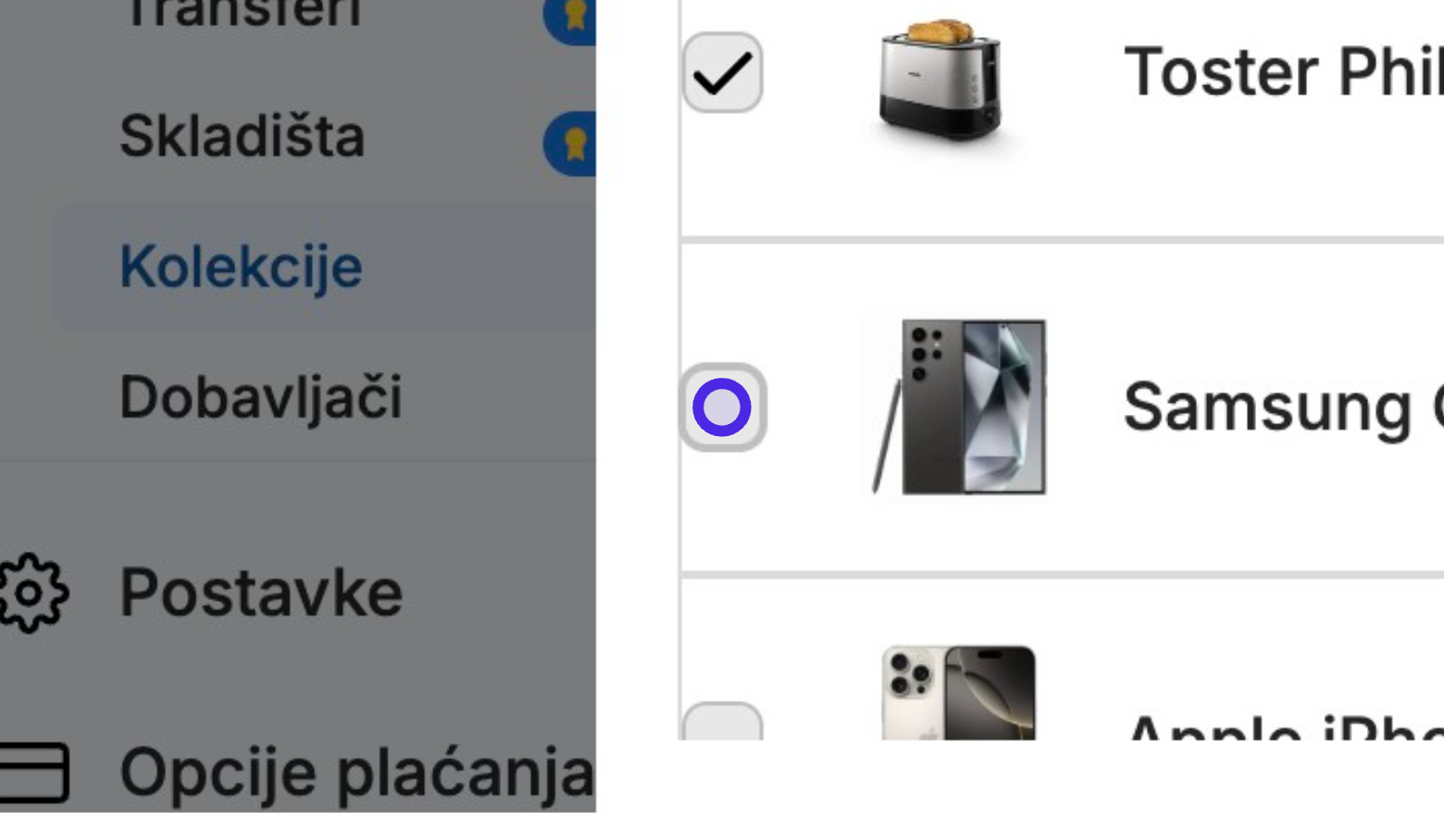Click the Apple iPhone product title
1444x813 pixels.
pyautogui.click(x=1285, y=727)
